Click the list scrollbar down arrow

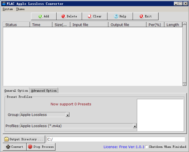184,84
